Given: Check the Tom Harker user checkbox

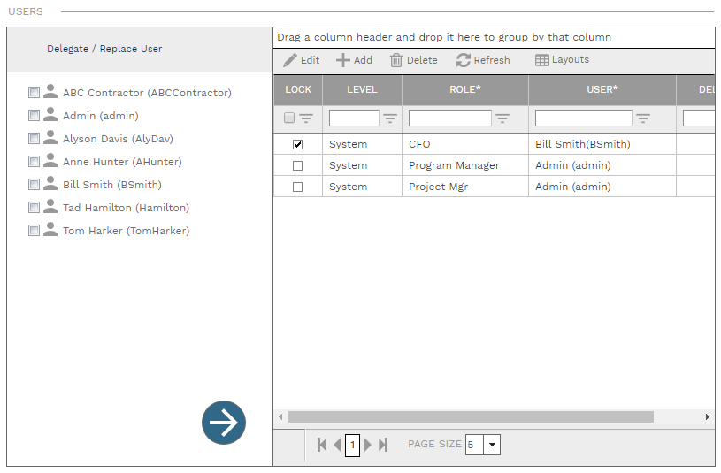Looking at the screenshot, I should [34, 230].
